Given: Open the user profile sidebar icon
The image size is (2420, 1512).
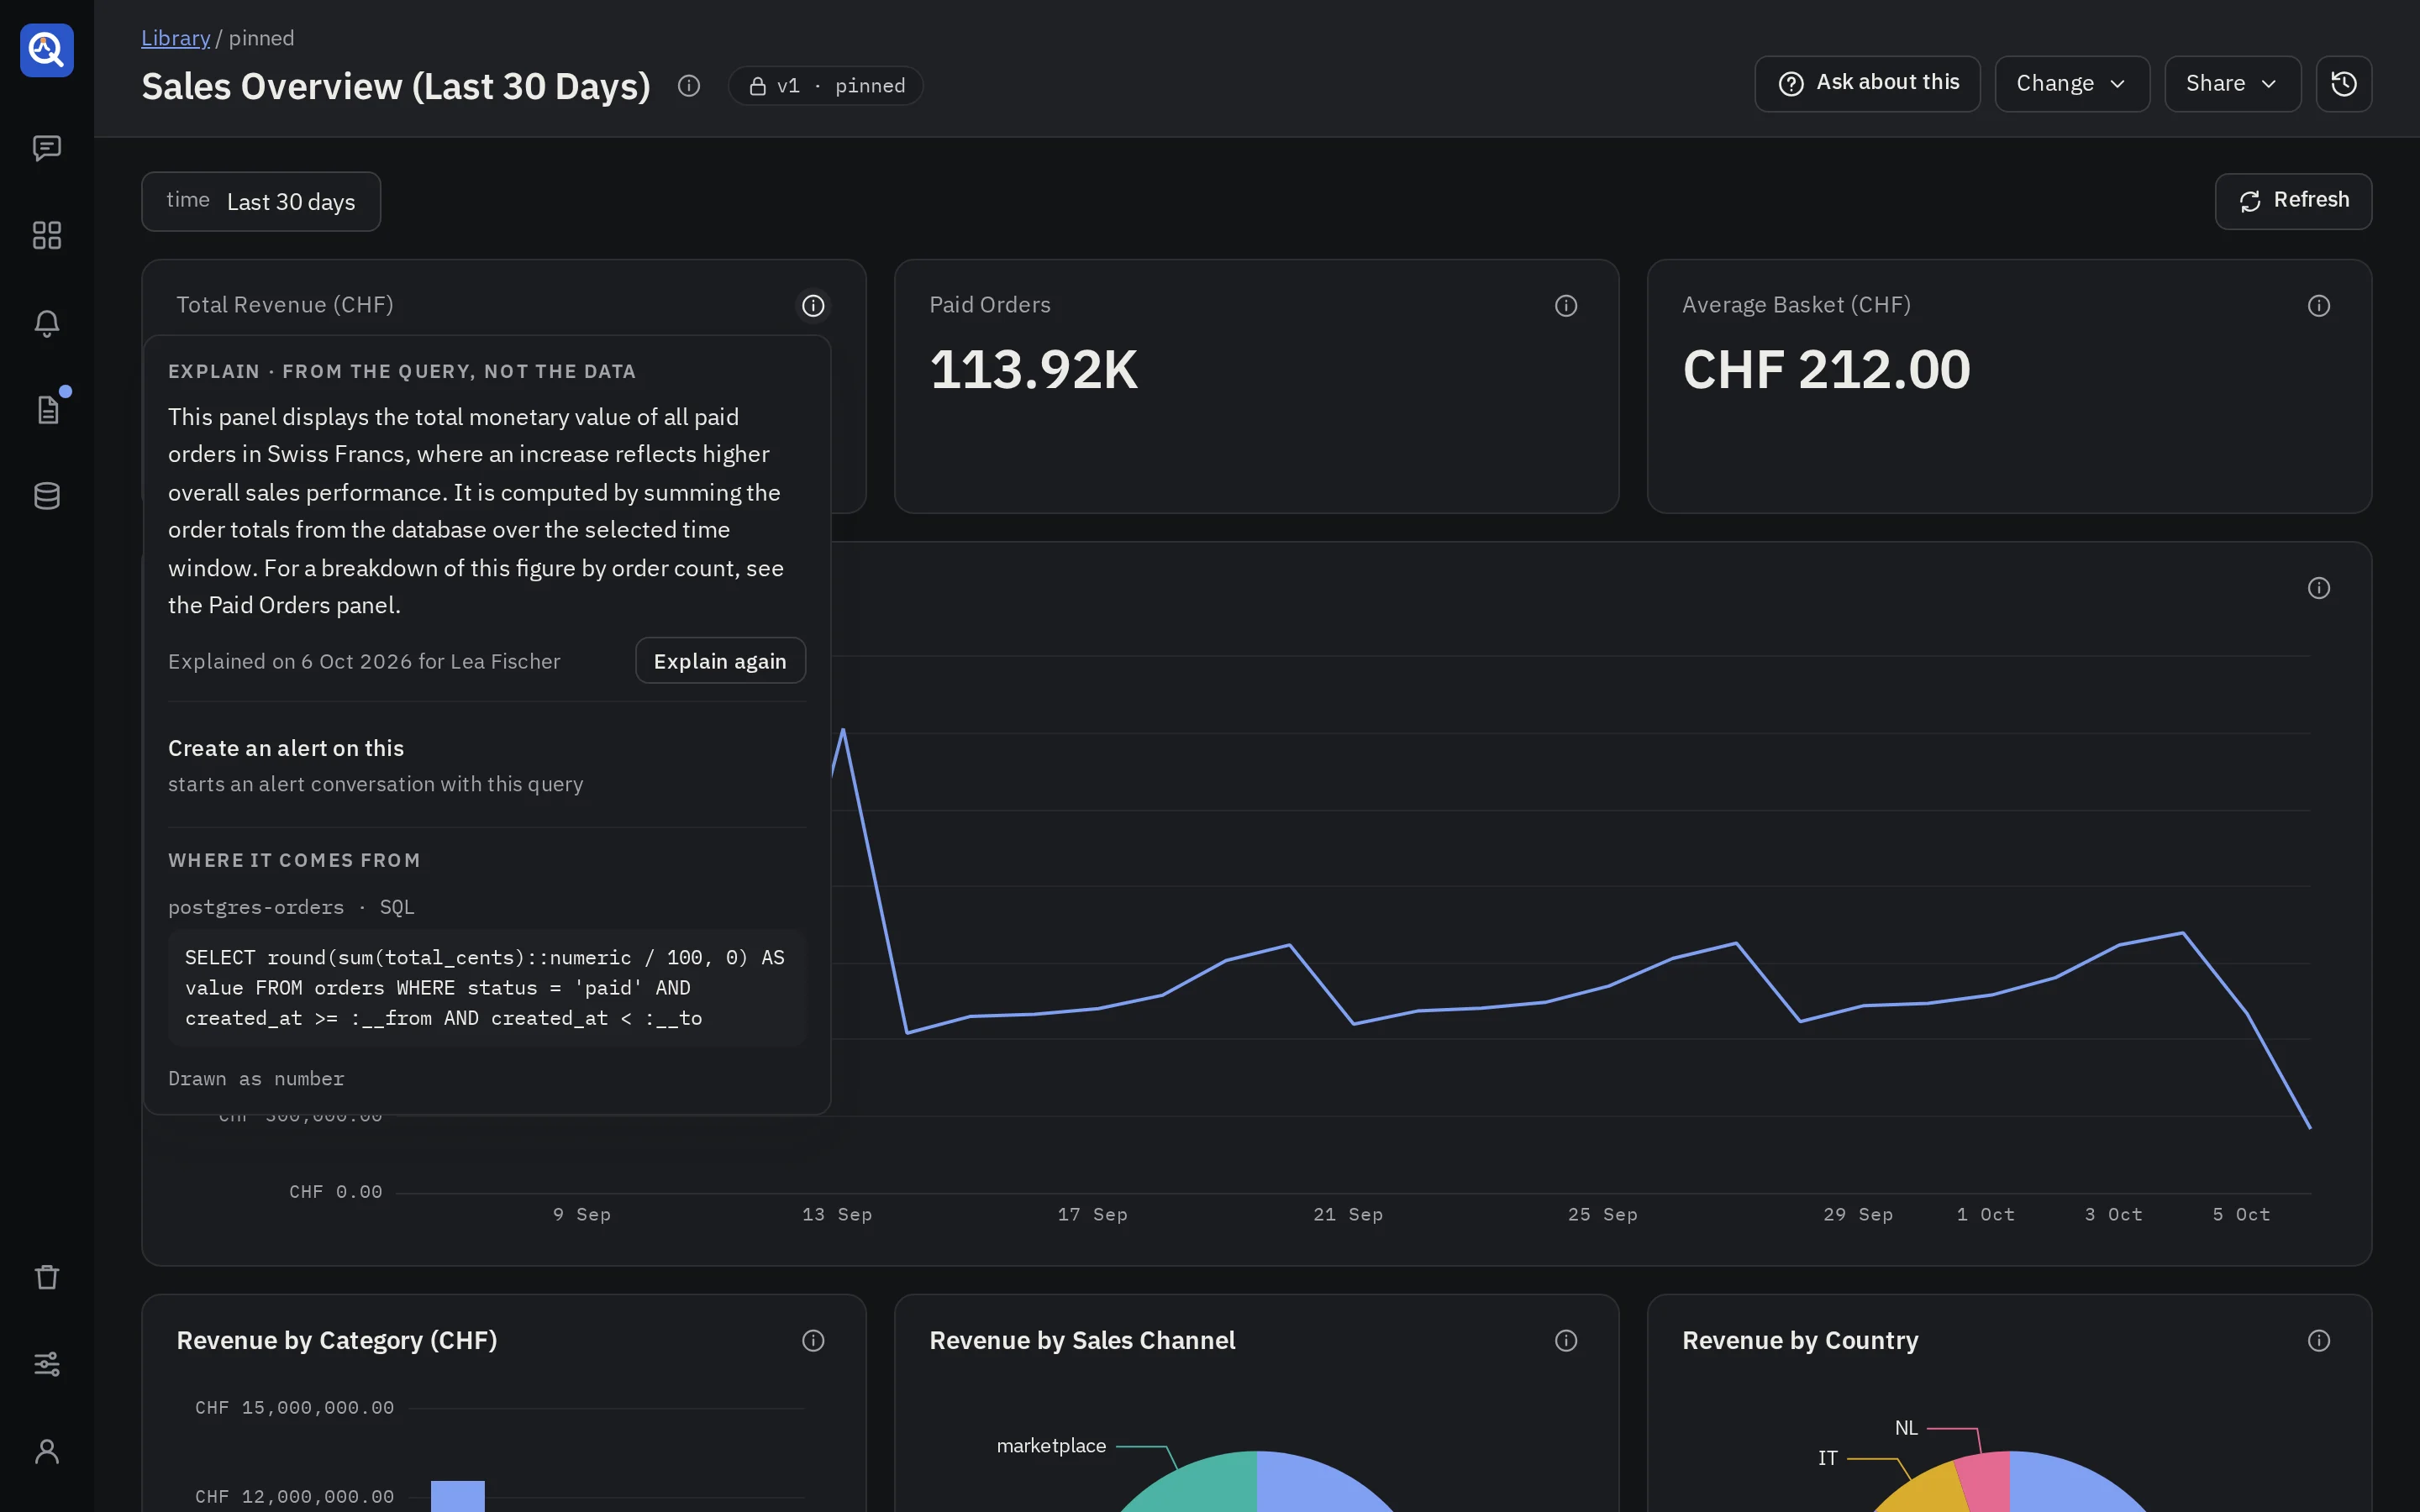Looking at the screenshot, I should click(47, 1451).
